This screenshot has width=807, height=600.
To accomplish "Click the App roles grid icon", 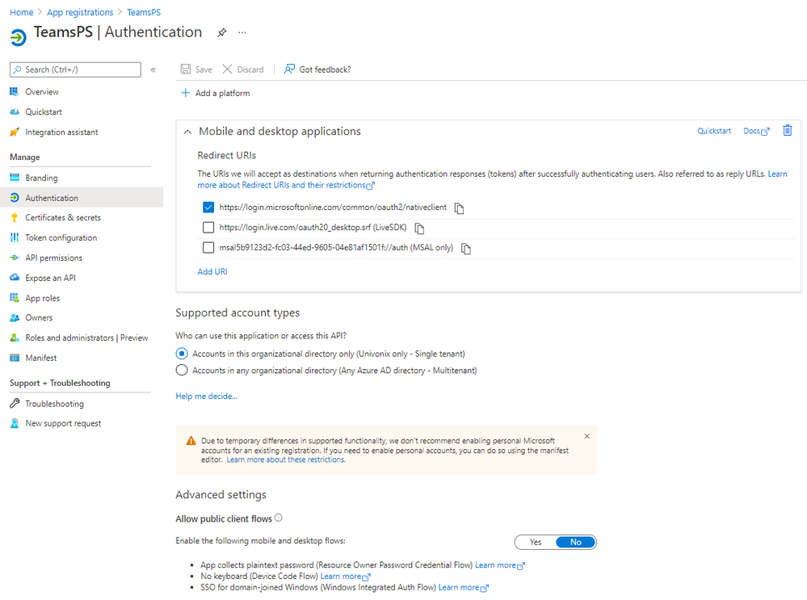I will (x=15, y=297).
